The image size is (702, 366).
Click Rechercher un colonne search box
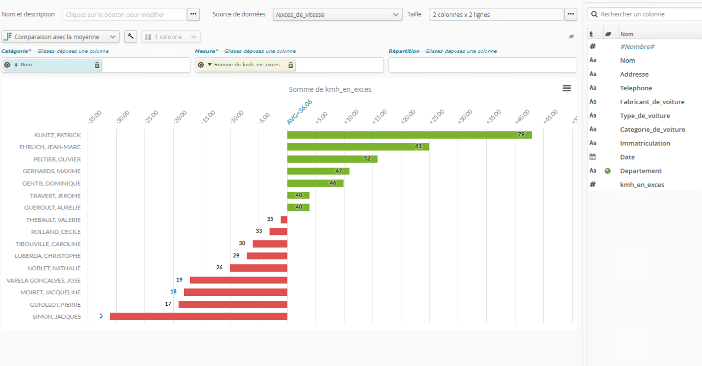pyautogui.click(x=645, y=14)
